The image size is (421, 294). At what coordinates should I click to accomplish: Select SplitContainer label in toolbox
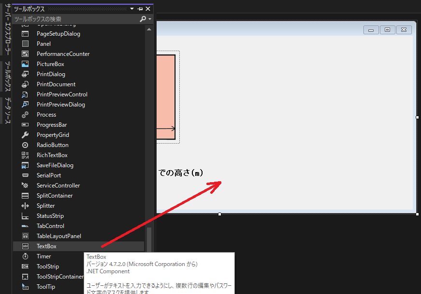(x=55, y=196)
